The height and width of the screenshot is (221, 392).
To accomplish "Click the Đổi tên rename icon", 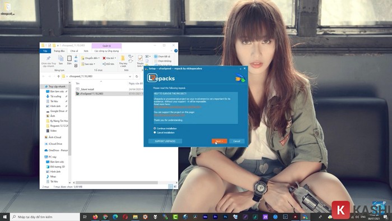I will pos(104,64).
